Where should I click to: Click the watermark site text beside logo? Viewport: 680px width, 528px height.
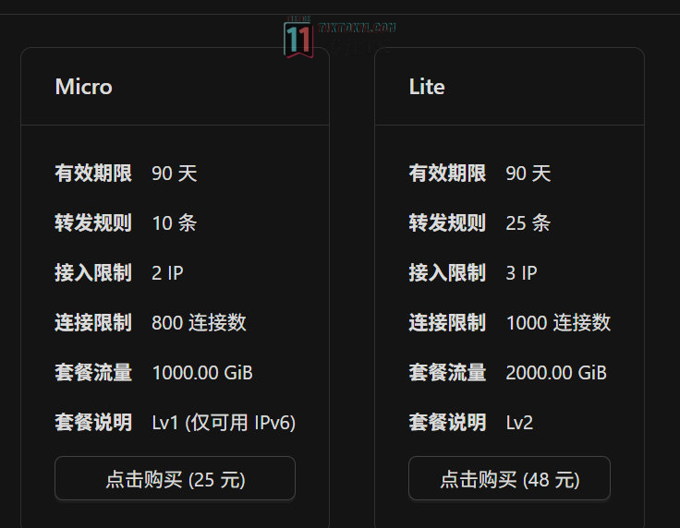[356, 29]
